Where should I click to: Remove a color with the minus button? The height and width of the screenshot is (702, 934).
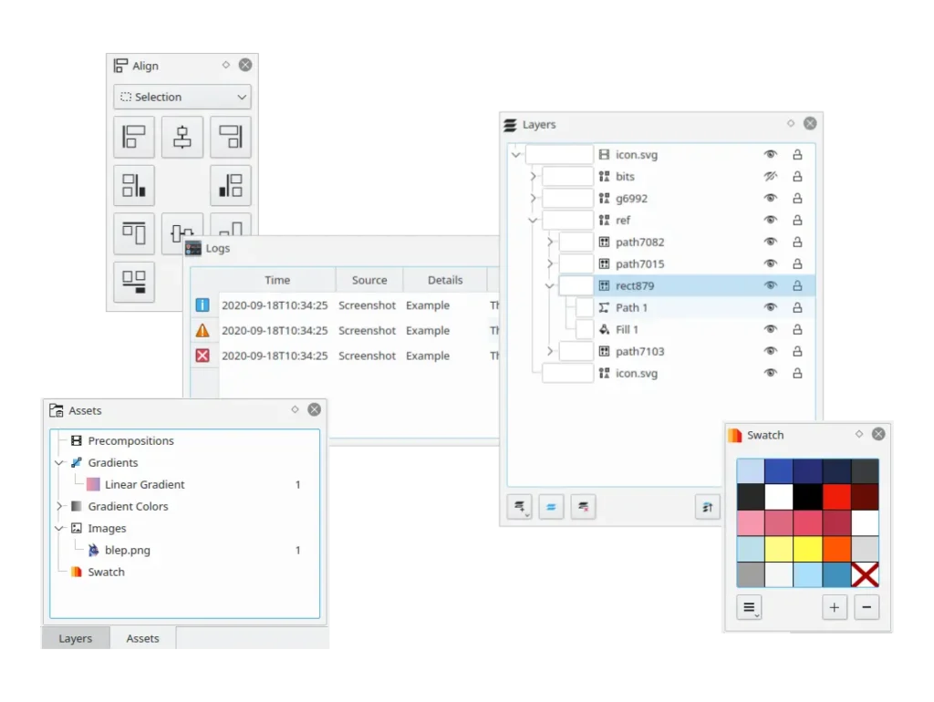(867, 607)
